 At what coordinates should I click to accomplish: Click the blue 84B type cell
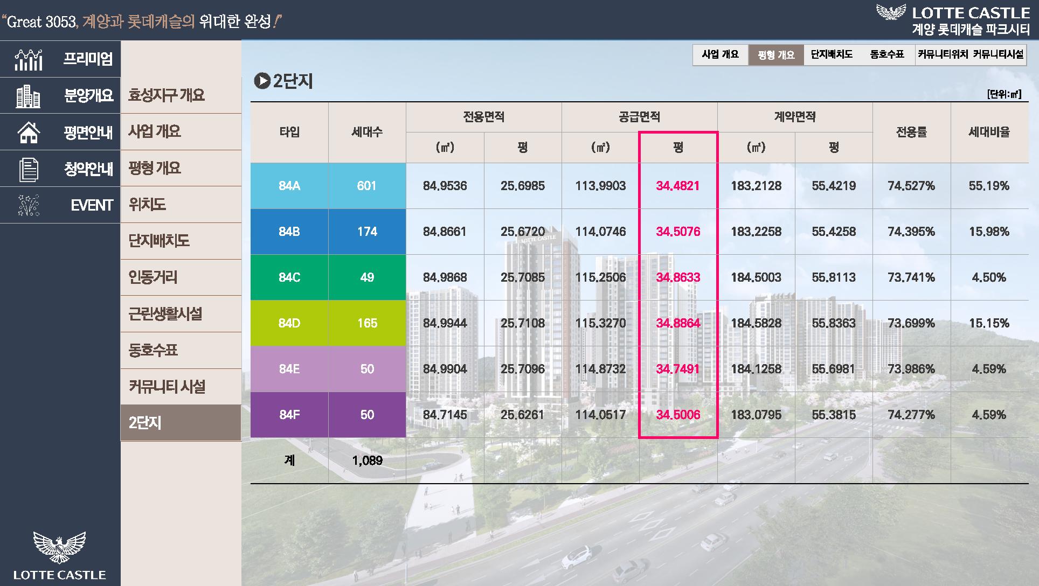(289, 232)
